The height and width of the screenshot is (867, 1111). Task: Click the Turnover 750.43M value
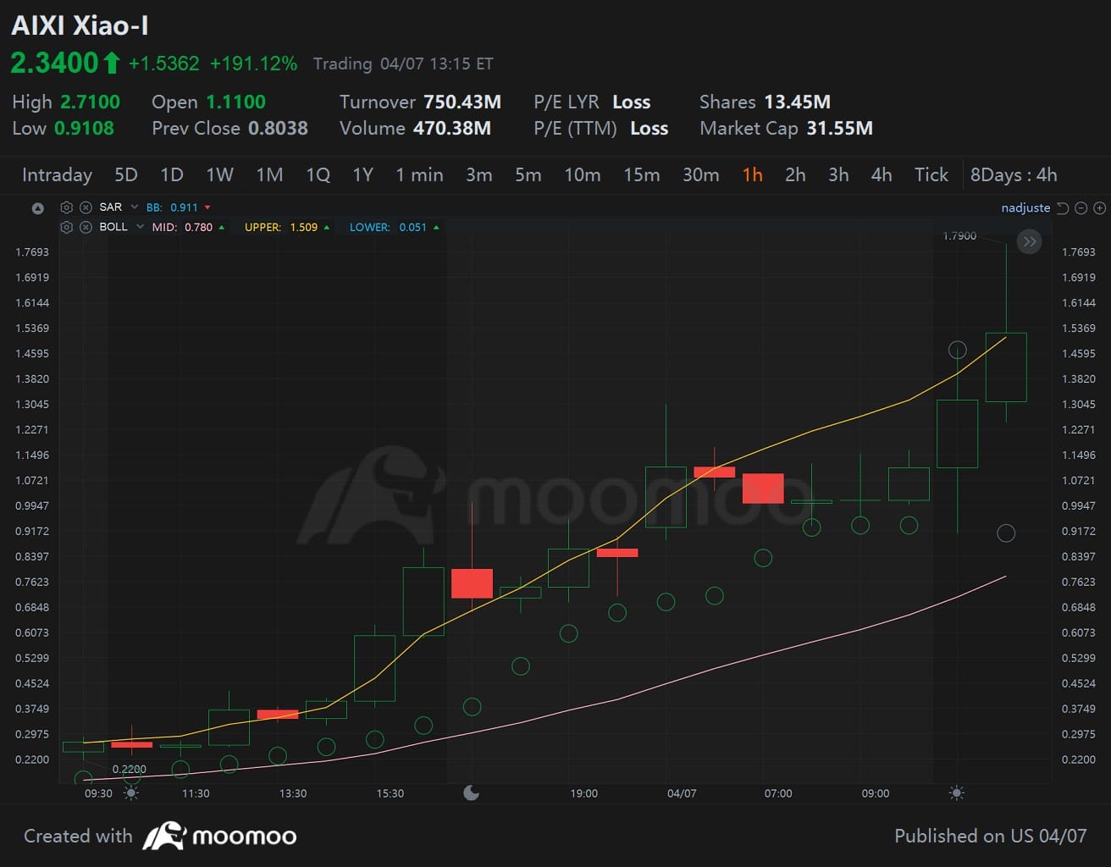pyautogui.click(x=462, y=102)
